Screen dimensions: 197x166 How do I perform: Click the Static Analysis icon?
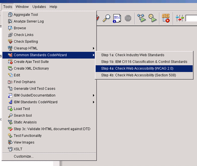[10, 122]
